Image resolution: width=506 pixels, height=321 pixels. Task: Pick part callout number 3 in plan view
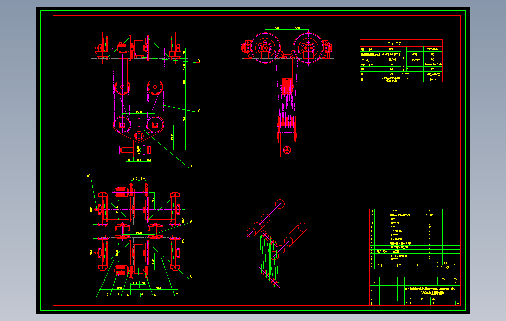[x=118, y=295]
